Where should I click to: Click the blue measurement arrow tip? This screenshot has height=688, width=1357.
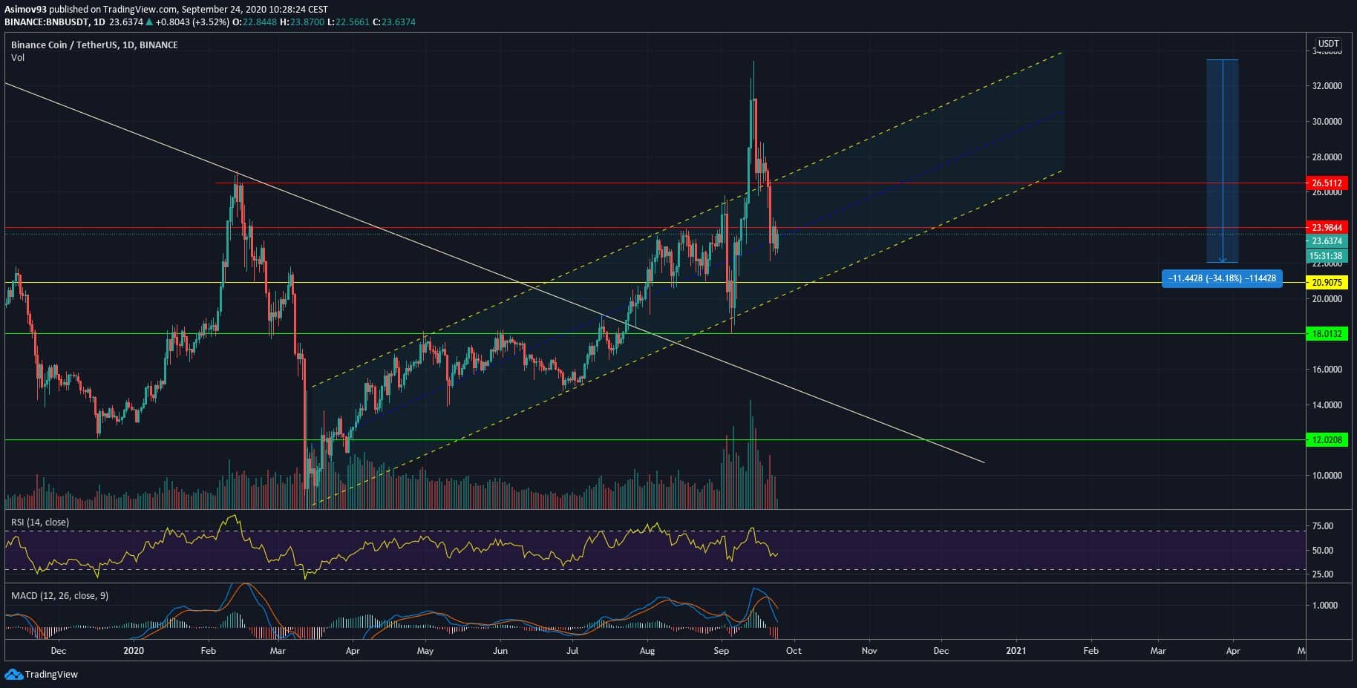pos(1222,261)
